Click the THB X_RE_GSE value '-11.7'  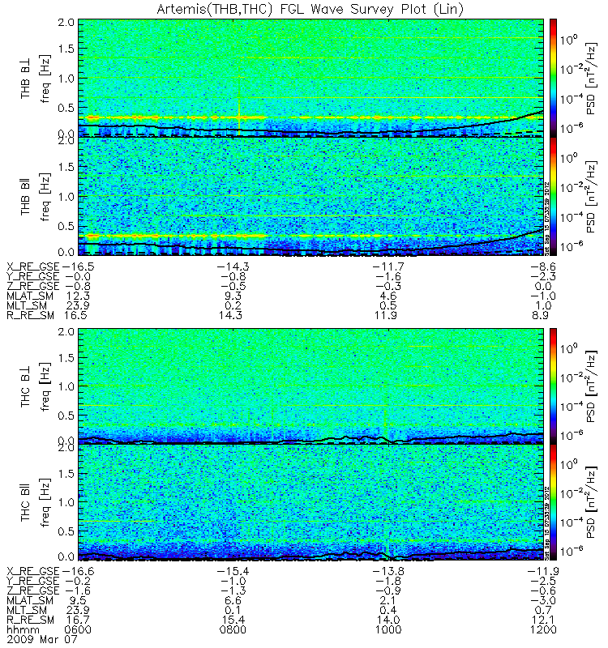(388, 266)
